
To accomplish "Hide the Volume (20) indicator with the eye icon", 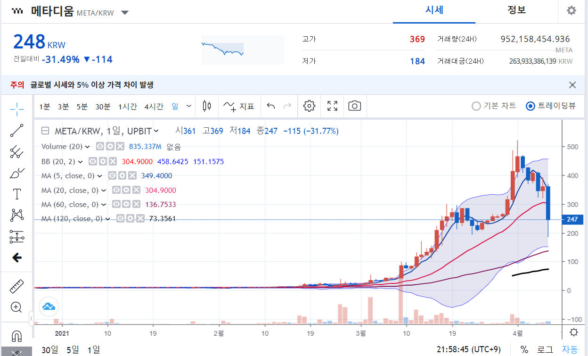I will (x=100, y=147).
